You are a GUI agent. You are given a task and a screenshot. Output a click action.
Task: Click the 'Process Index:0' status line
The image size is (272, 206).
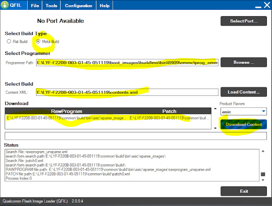19,178
